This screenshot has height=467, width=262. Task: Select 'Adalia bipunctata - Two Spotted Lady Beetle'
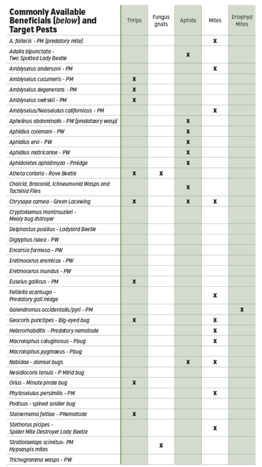pyautogui.click(x=131, y=55)
